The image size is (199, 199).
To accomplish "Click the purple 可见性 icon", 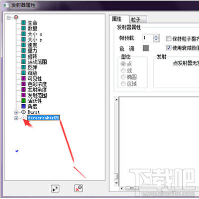I will click(x=23, y=78).
